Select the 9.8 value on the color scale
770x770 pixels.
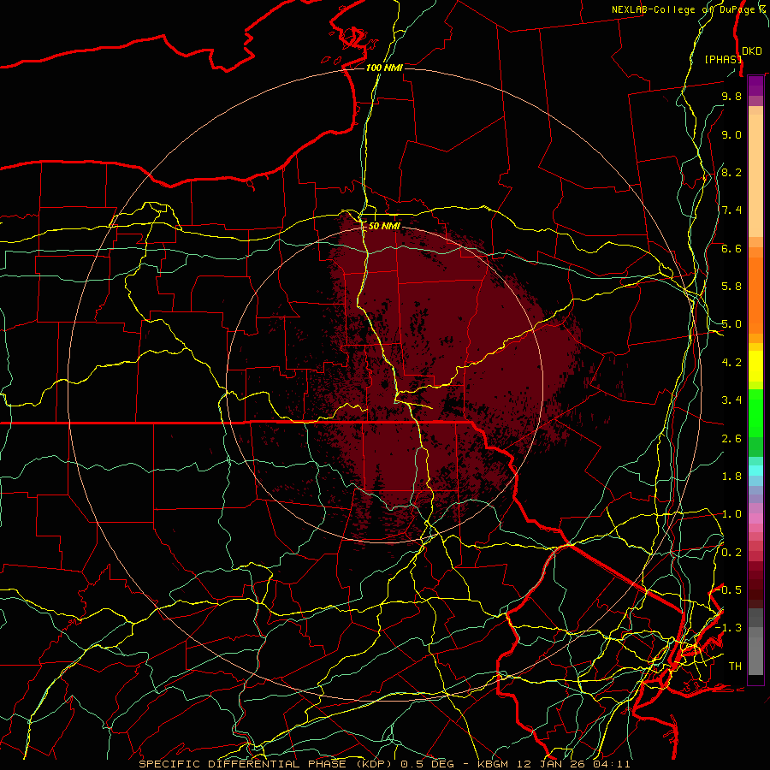click(731, 96)
